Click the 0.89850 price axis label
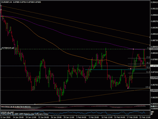Image resolution: width=158 pixels, height=119 pixels. [154, 15]
